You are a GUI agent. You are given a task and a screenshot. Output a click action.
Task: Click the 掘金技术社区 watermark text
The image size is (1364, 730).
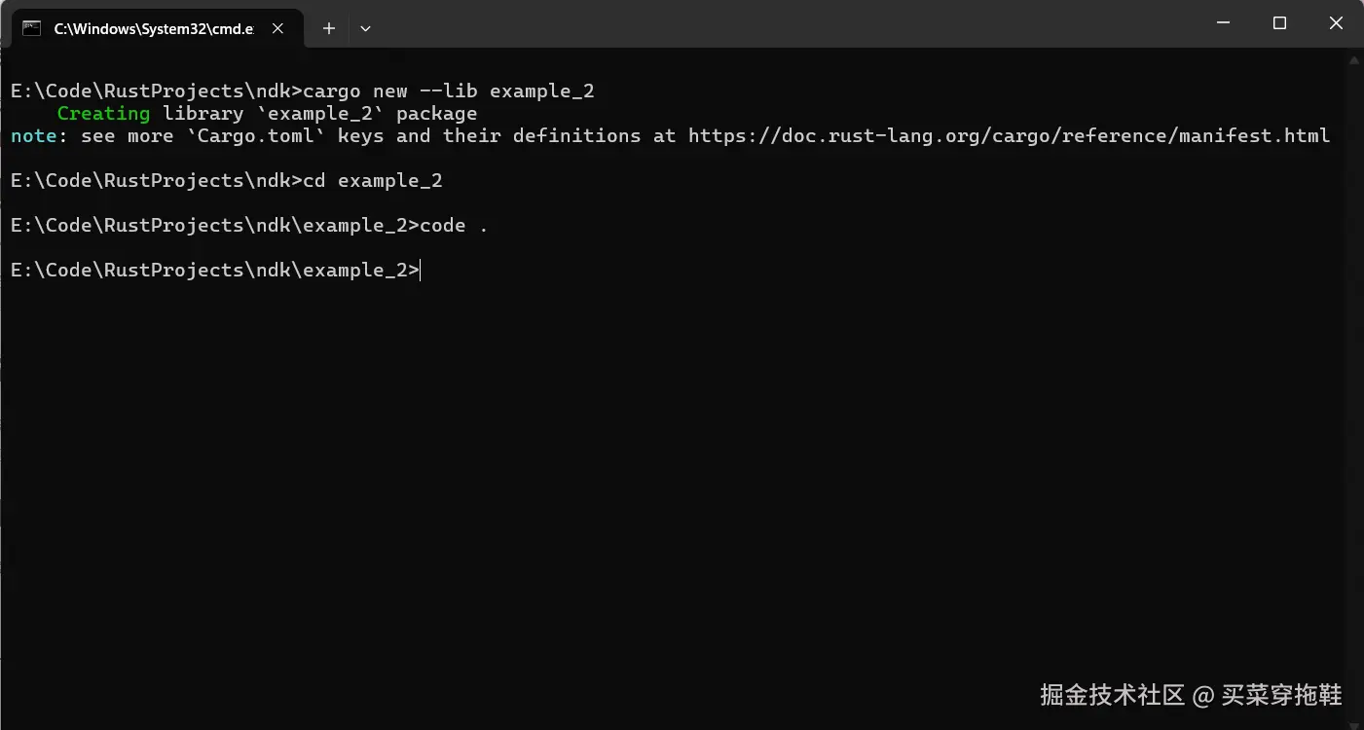[x=1112, y=695]
